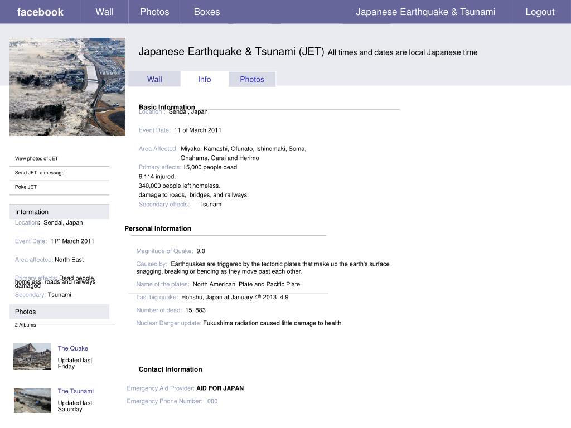Image resolution: width=571 pixels, height=428 pixels.
Task: Click Poke JET link
Action: pos(26,187)
